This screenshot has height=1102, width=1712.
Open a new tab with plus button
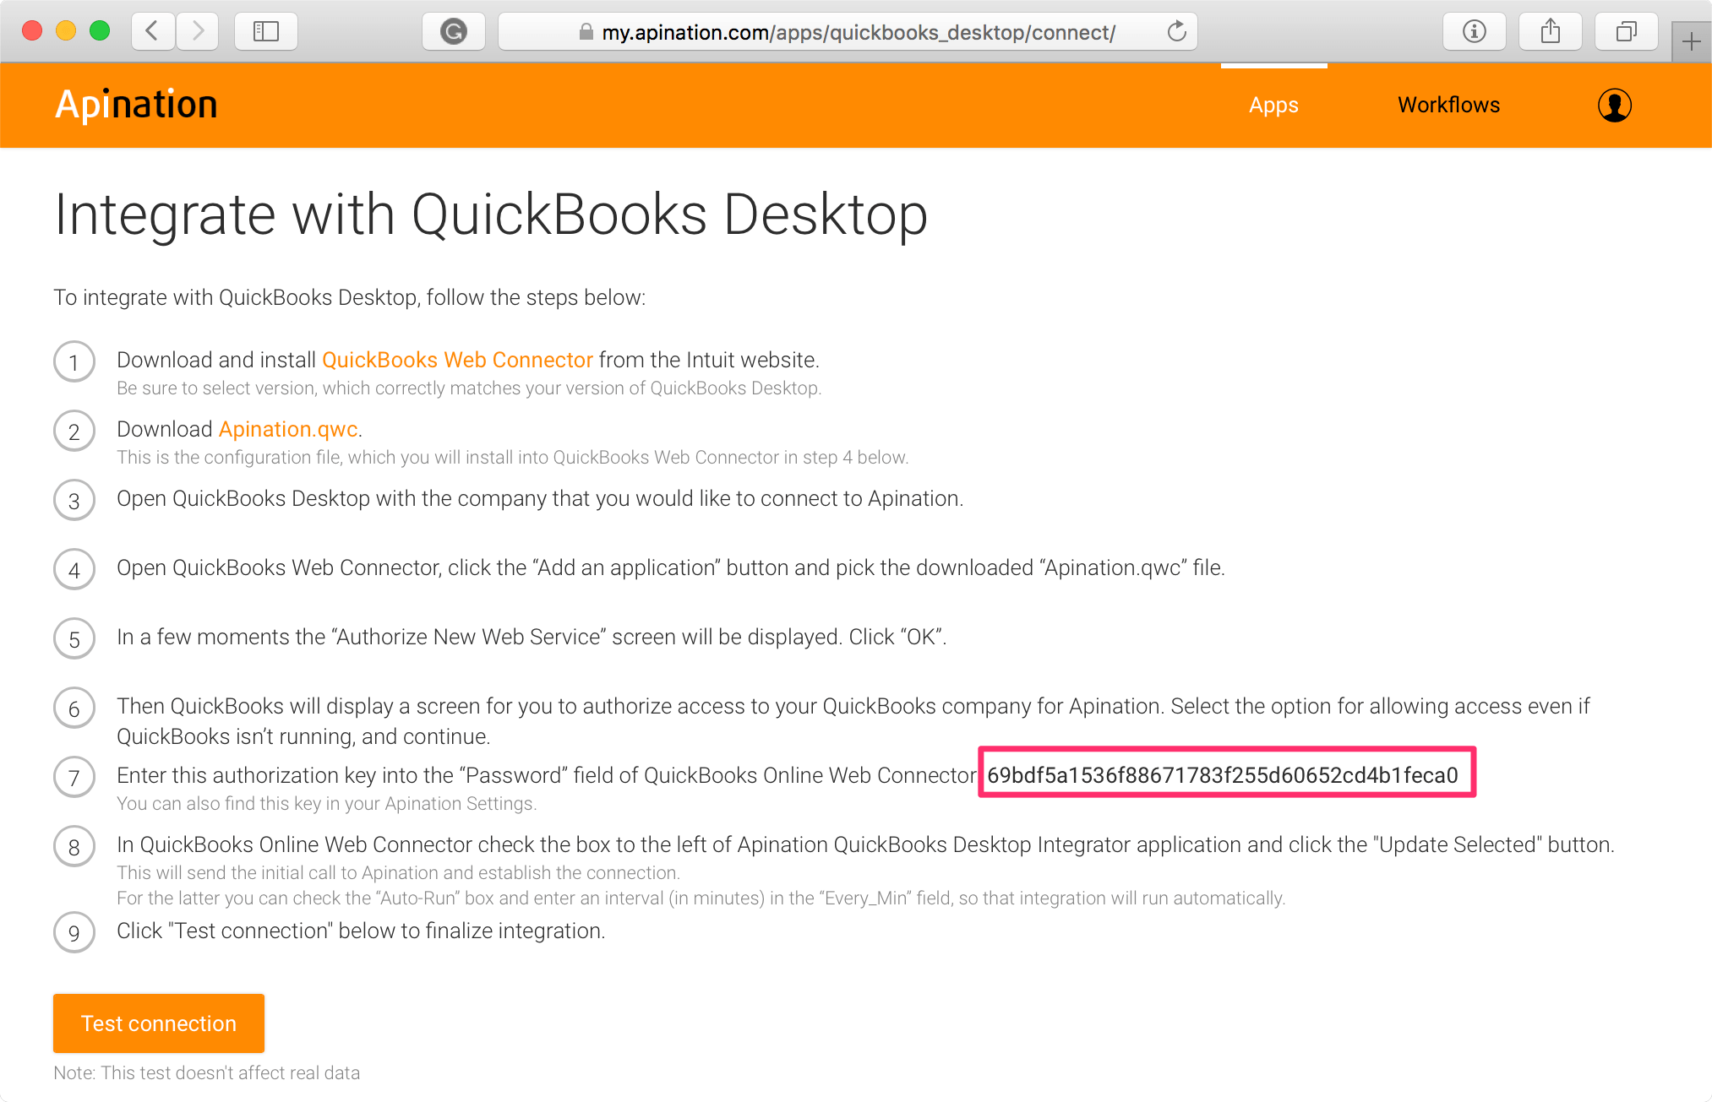coord(1692,41)
